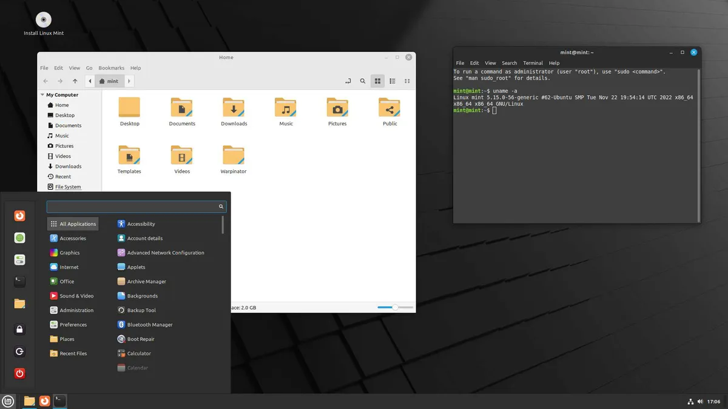728x409 pixels.
Task: Click the Forward arrow in Files toolbar
Action: point(60,81)
